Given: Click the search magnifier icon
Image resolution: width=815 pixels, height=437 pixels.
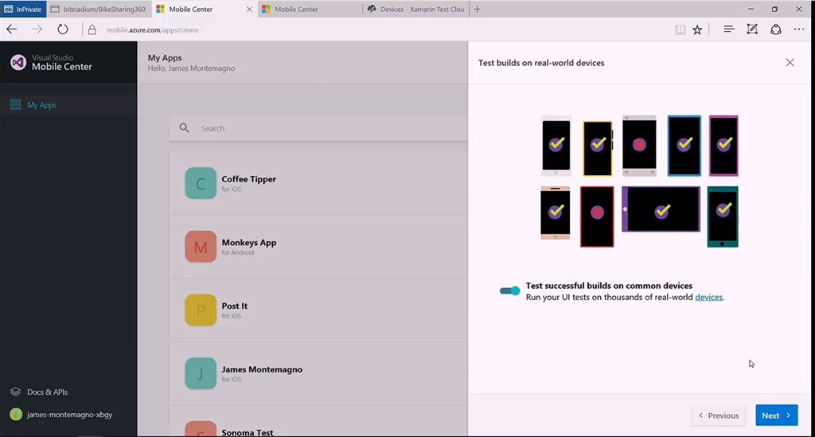Looking at the screenshot, I should pos(184,128).
